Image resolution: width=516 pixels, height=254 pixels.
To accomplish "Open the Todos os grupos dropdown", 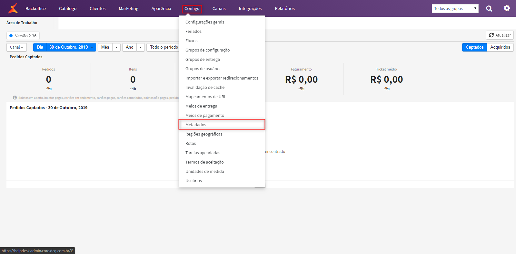I will click(455, 9).
